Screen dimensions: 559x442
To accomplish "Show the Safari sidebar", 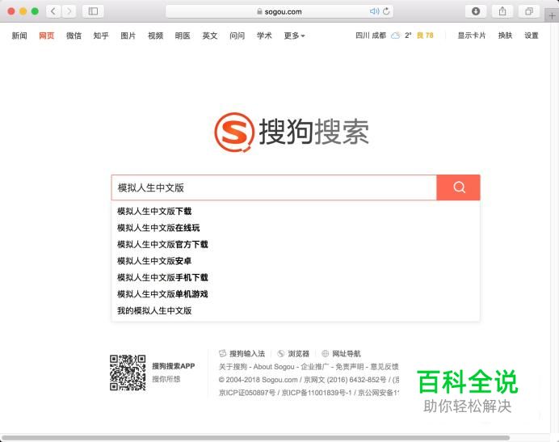I will pos(93,11).
